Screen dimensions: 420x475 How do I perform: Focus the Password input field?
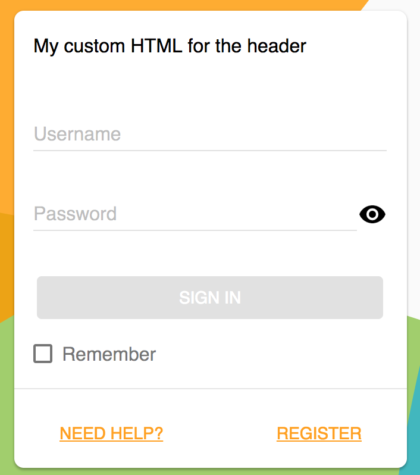[195, 214]
